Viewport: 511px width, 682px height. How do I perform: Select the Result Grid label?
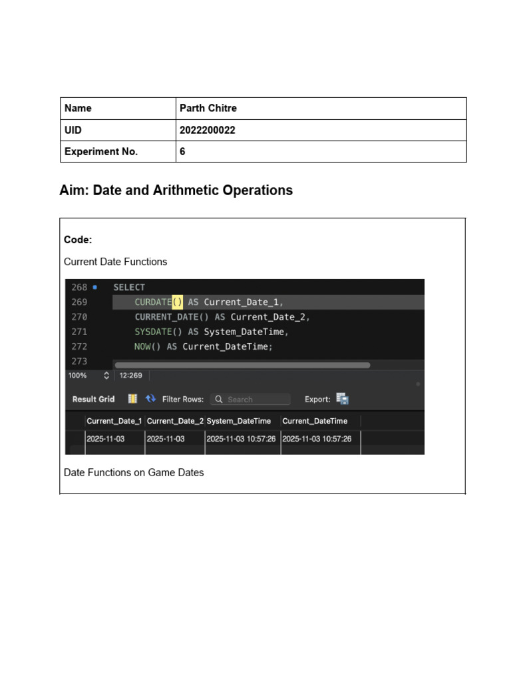[x=93, y=399]
